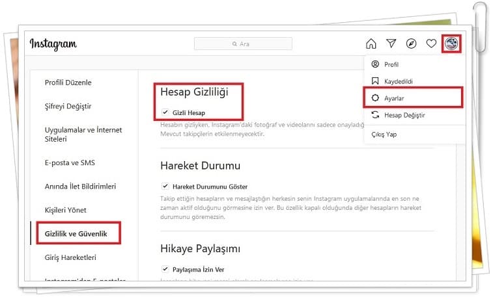Click Gizli Hesap label text
493x297 pixels.
coord(189,112)
